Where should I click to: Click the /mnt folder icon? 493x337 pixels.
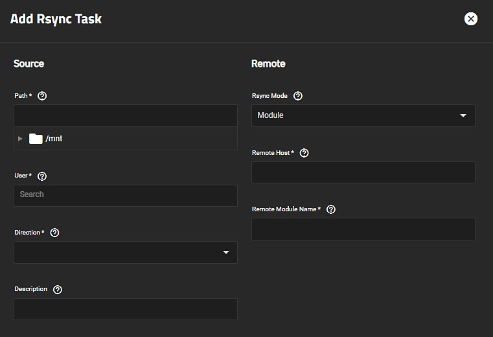tap(36, 139)
